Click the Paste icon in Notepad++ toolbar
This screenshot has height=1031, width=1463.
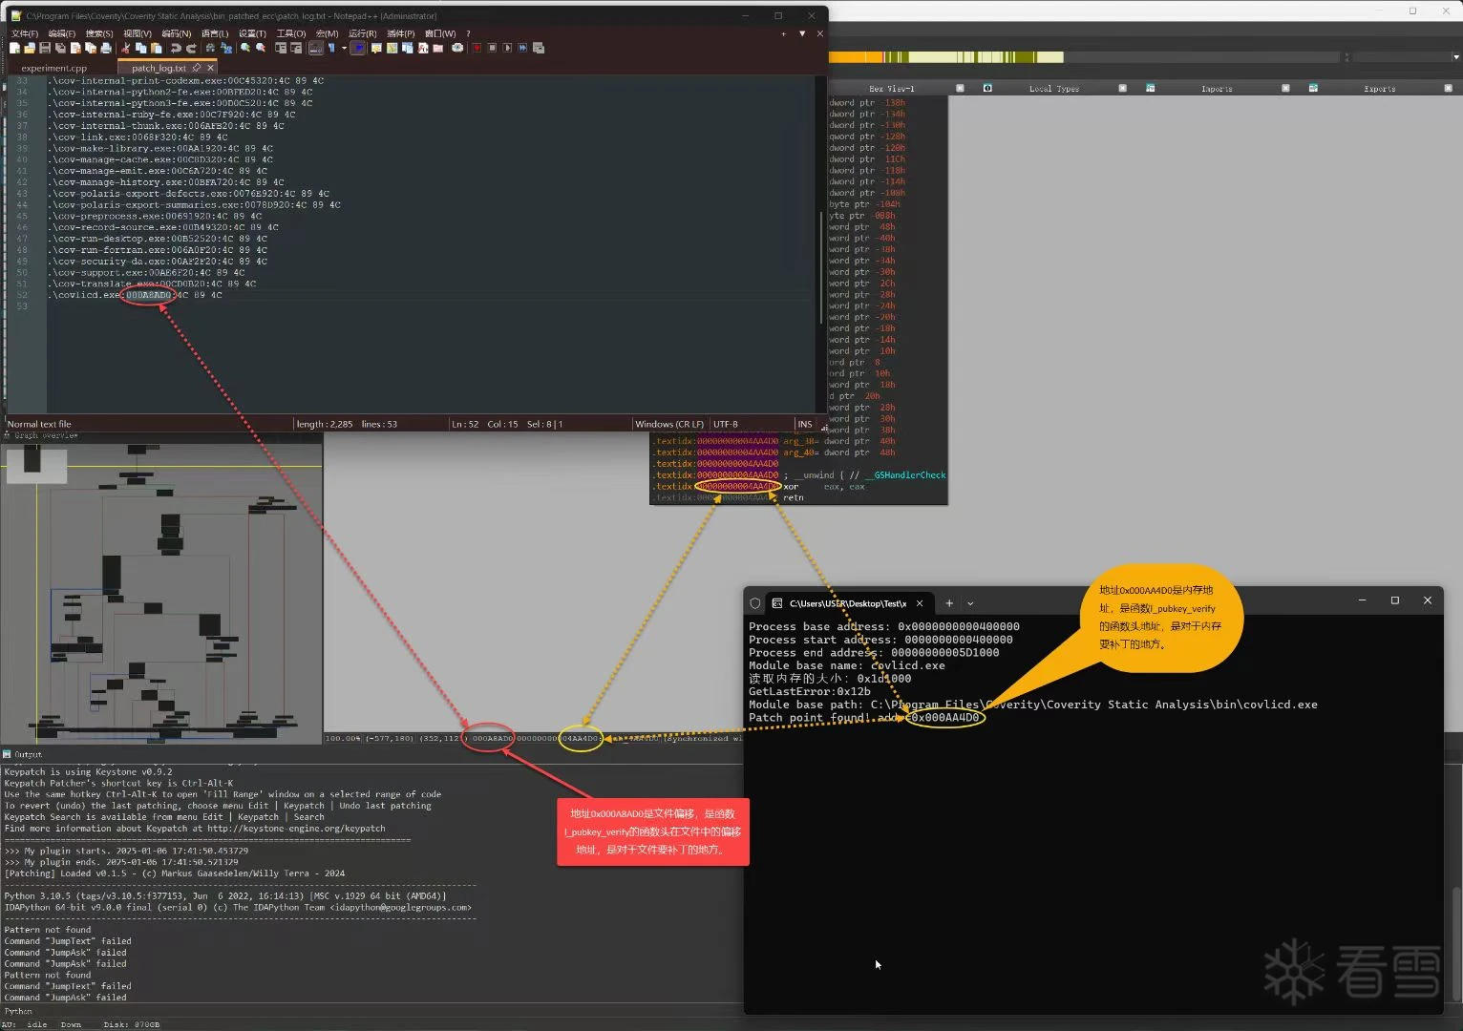(x=156, y=48)
